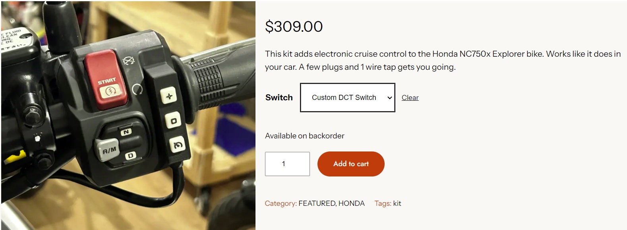Click the plus button on cruise switch
Viewport: 627px width, 230px height.
[x=169, y=96]
